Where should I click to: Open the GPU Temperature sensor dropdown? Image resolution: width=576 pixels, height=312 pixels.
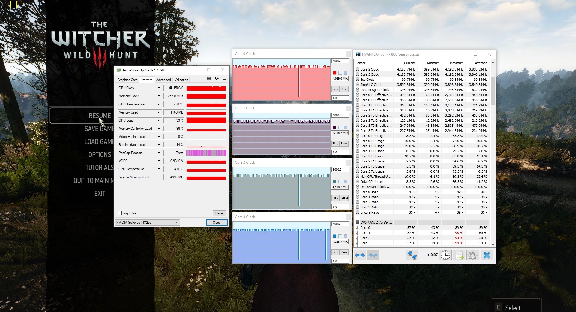159,104
